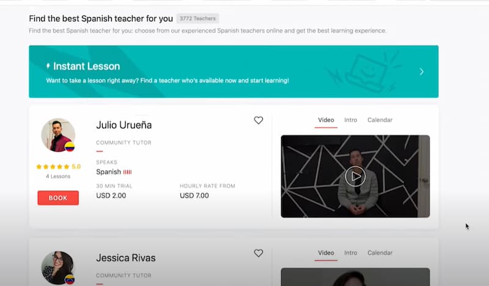Click Jessica's Venezuelan flag badge
Viewport: 489px width, 286px height.
pos(70,279)
